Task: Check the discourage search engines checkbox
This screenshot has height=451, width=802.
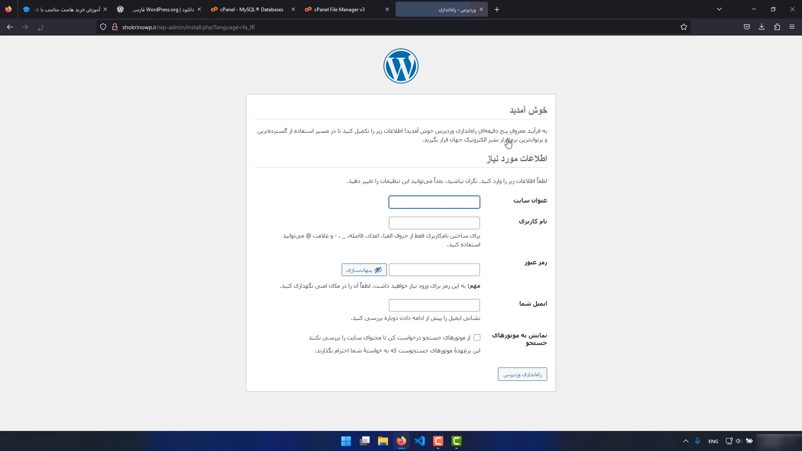Action: [x=477, y=337]
